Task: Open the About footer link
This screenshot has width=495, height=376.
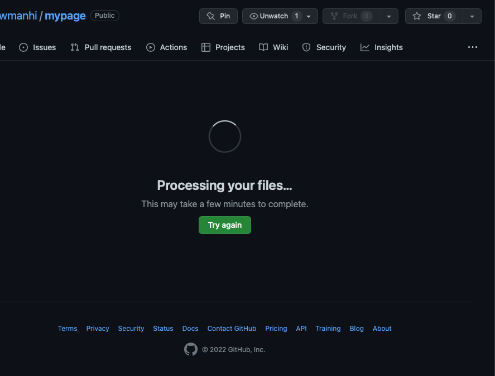Action: (x=382, y=329)
